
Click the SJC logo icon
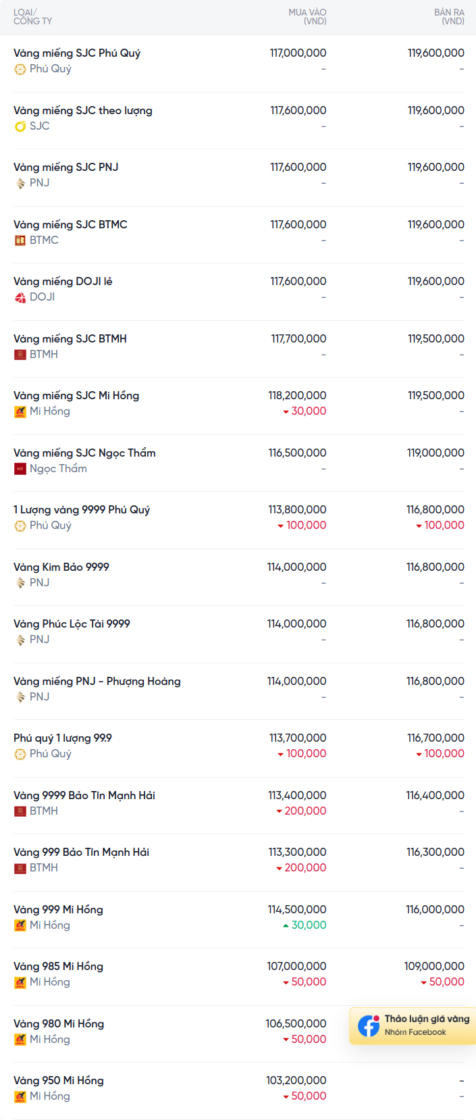click(x=20, y=126)
